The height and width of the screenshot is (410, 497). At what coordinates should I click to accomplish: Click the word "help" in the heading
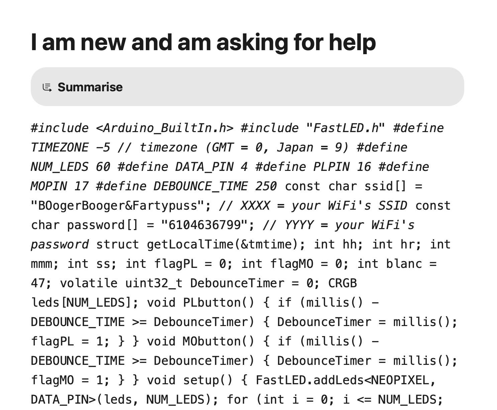tap(352, 42)
